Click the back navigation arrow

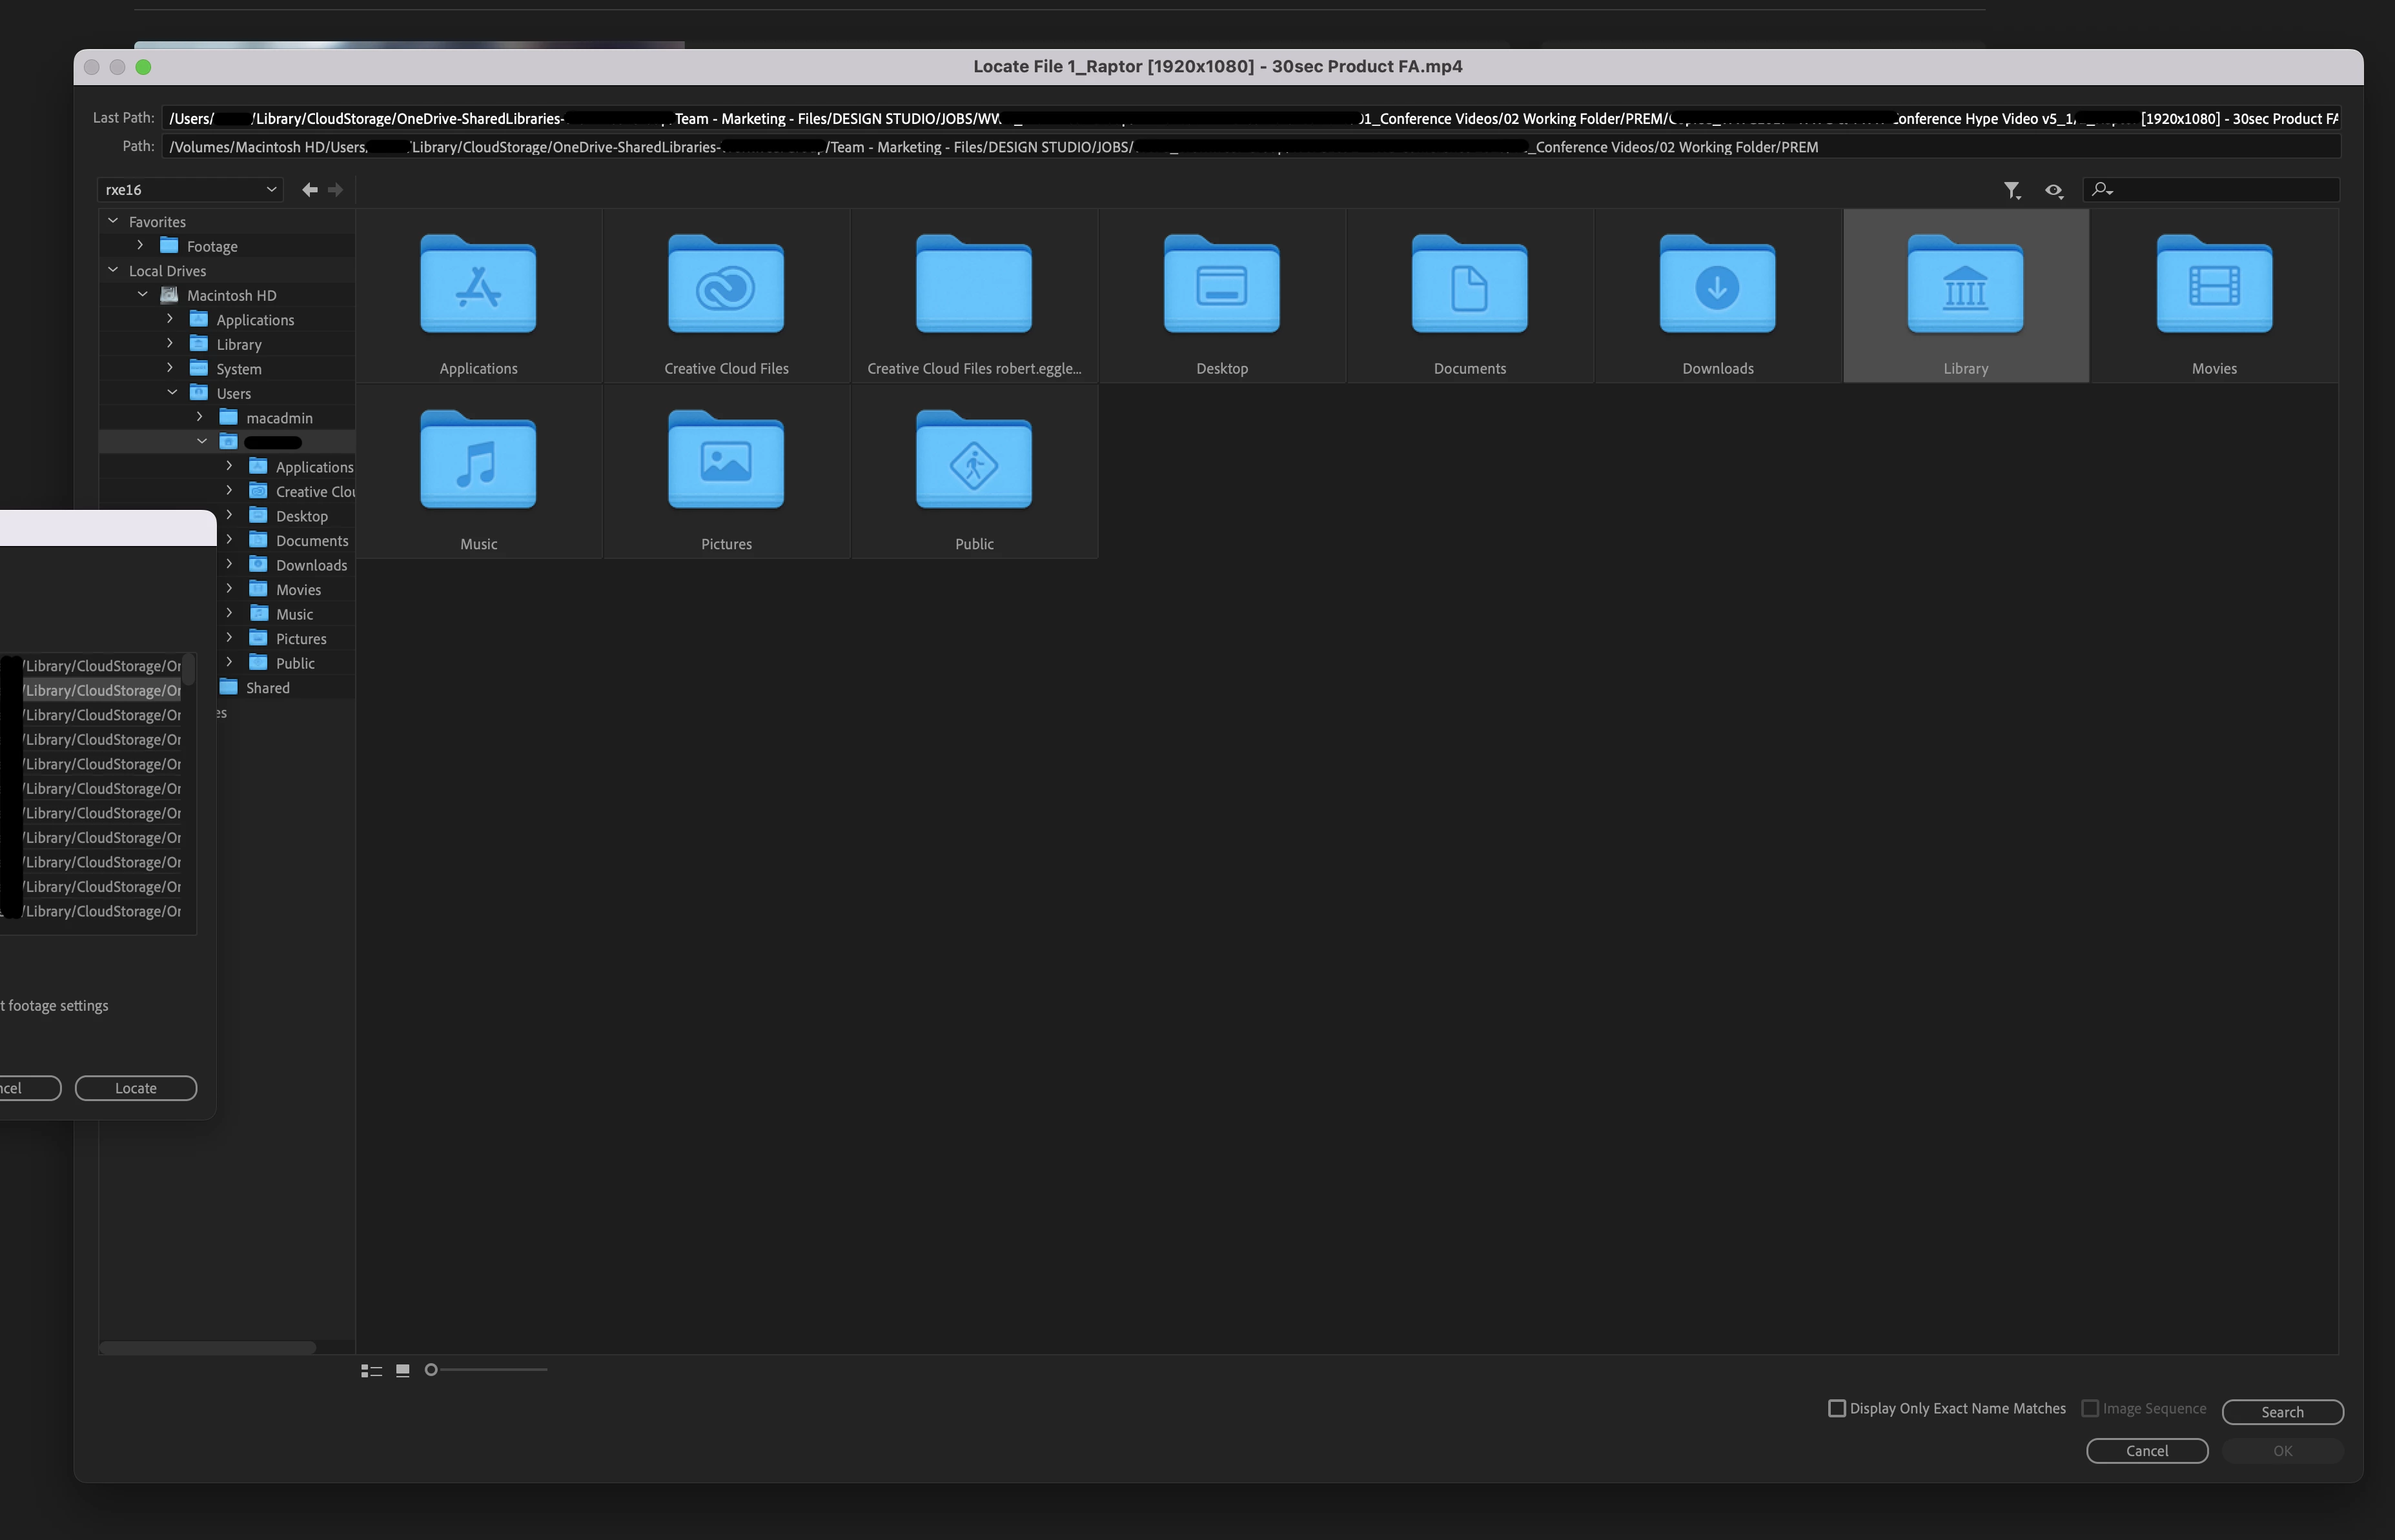click(309, 190)
